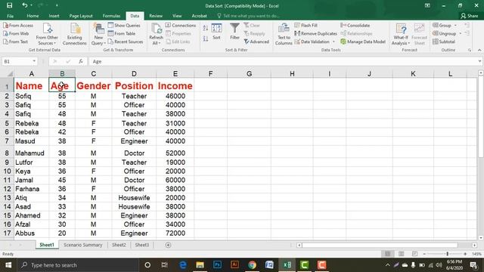Toggle the Filter funnel
Viewport: 484px width, 272px height.
coord(234,32)
